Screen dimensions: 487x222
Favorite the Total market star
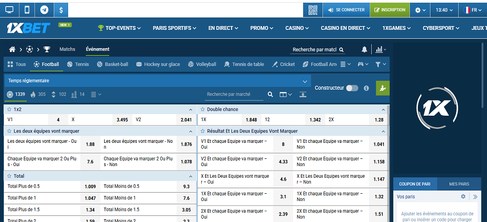(x=9, y=176)
